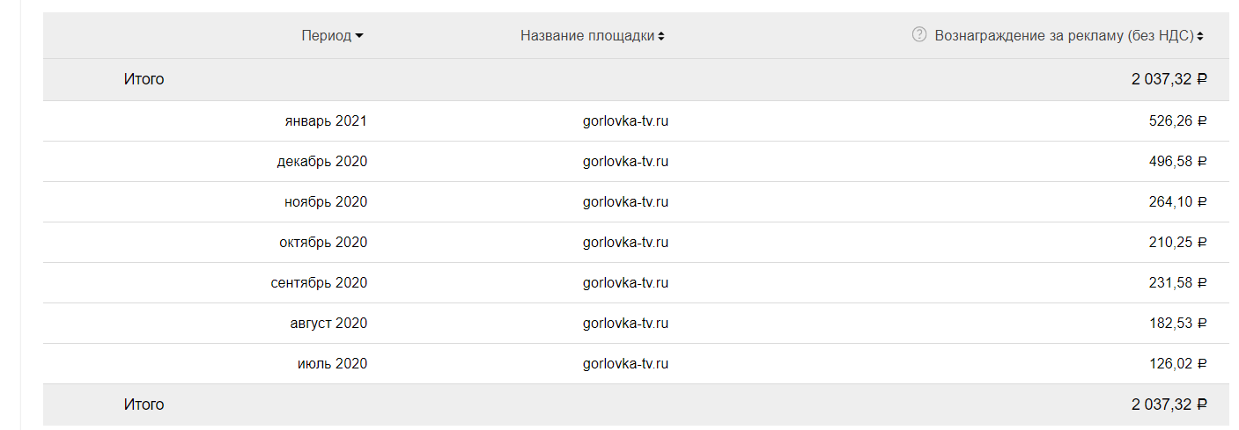1239x430 pixels.
Task: Select the декабрь 2020 period cell
Action: tap(321, 162)
